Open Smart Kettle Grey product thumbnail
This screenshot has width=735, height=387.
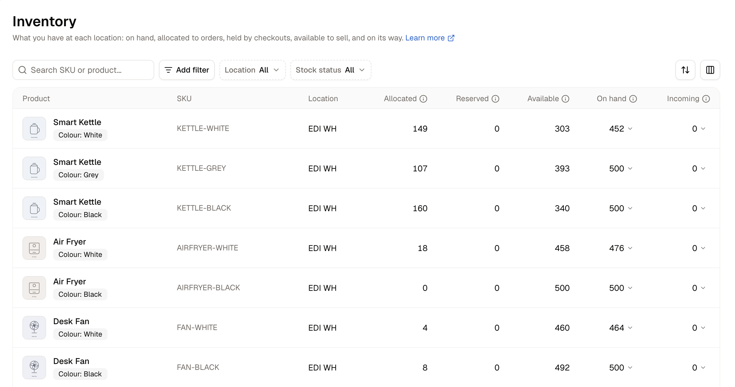[34, 168]
